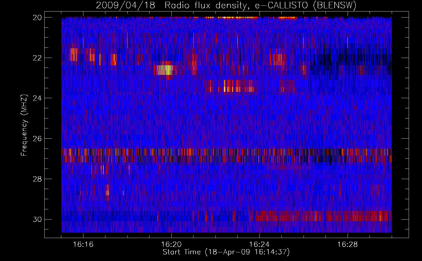This screenshot has width=422, height=261.
Task: Click the "28" frequency tick label
Action: (x=37, y=179)
